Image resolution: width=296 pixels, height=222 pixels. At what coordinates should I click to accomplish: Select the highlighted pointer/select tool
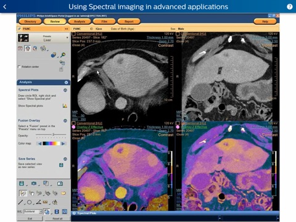pos(23,193)
